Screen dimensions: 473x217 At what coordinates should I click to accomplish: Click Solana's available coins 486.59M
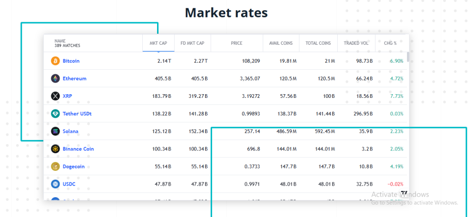click(x=286, y=131)
